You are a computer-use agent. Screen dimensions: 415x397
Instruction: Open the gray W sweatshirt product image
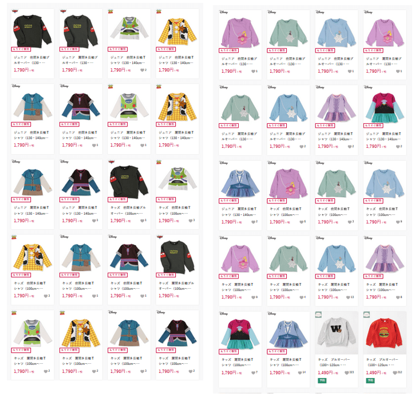point(337,333)
